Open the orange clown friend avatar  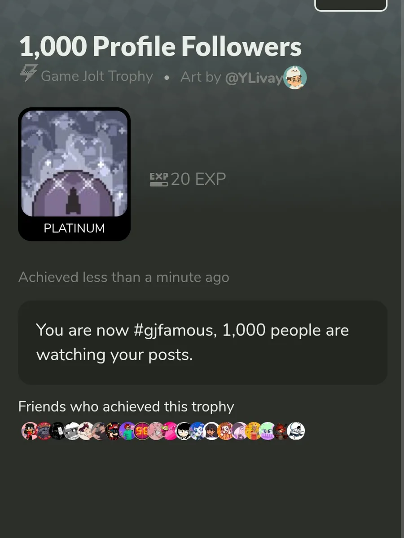click(225, 431)
